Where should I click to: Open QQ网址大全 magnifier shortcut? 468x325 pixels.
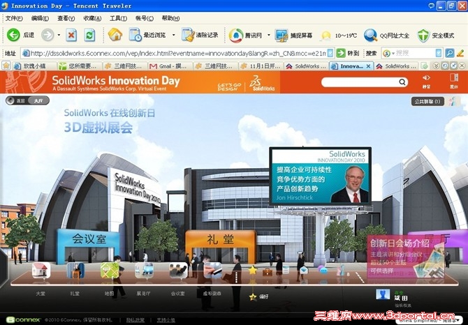[x=386, y=36]
